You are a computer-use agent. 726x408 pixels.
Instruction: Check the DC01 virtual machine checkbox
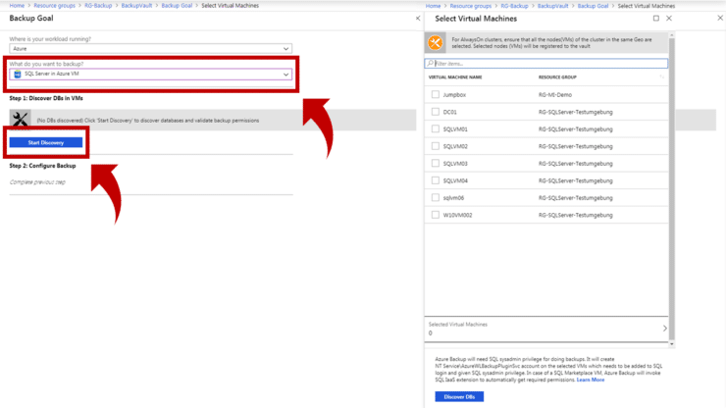click(436, 112)
